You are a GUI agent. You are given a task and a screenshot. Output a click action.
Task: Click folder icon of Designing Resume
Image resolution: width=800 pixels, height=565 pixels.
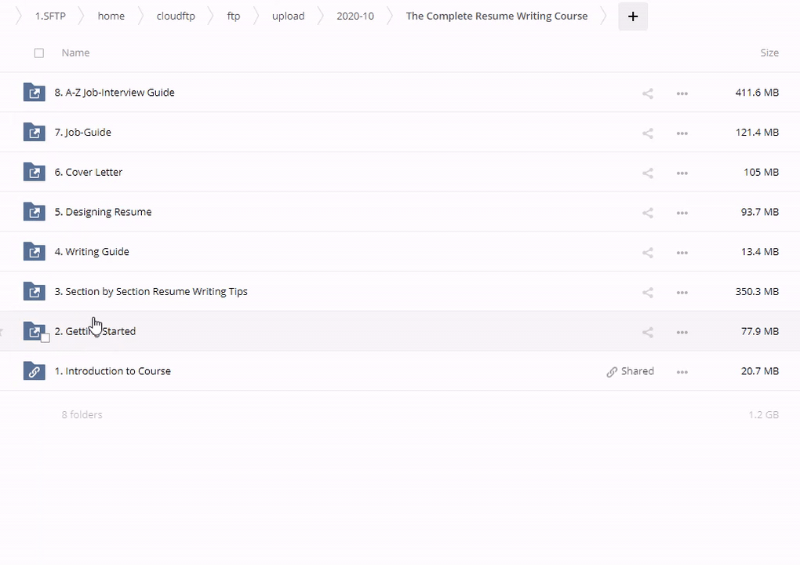(x=34, y=212)
